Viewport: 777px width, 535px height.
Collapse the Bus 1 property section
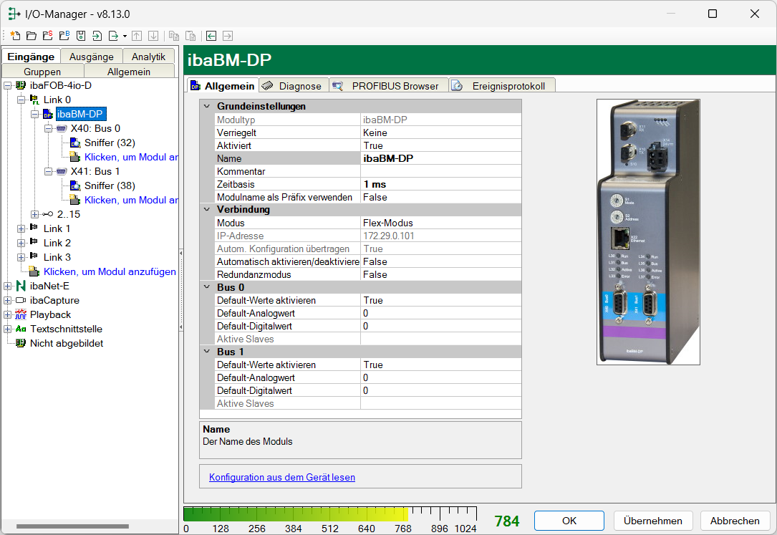pos(207,351)
